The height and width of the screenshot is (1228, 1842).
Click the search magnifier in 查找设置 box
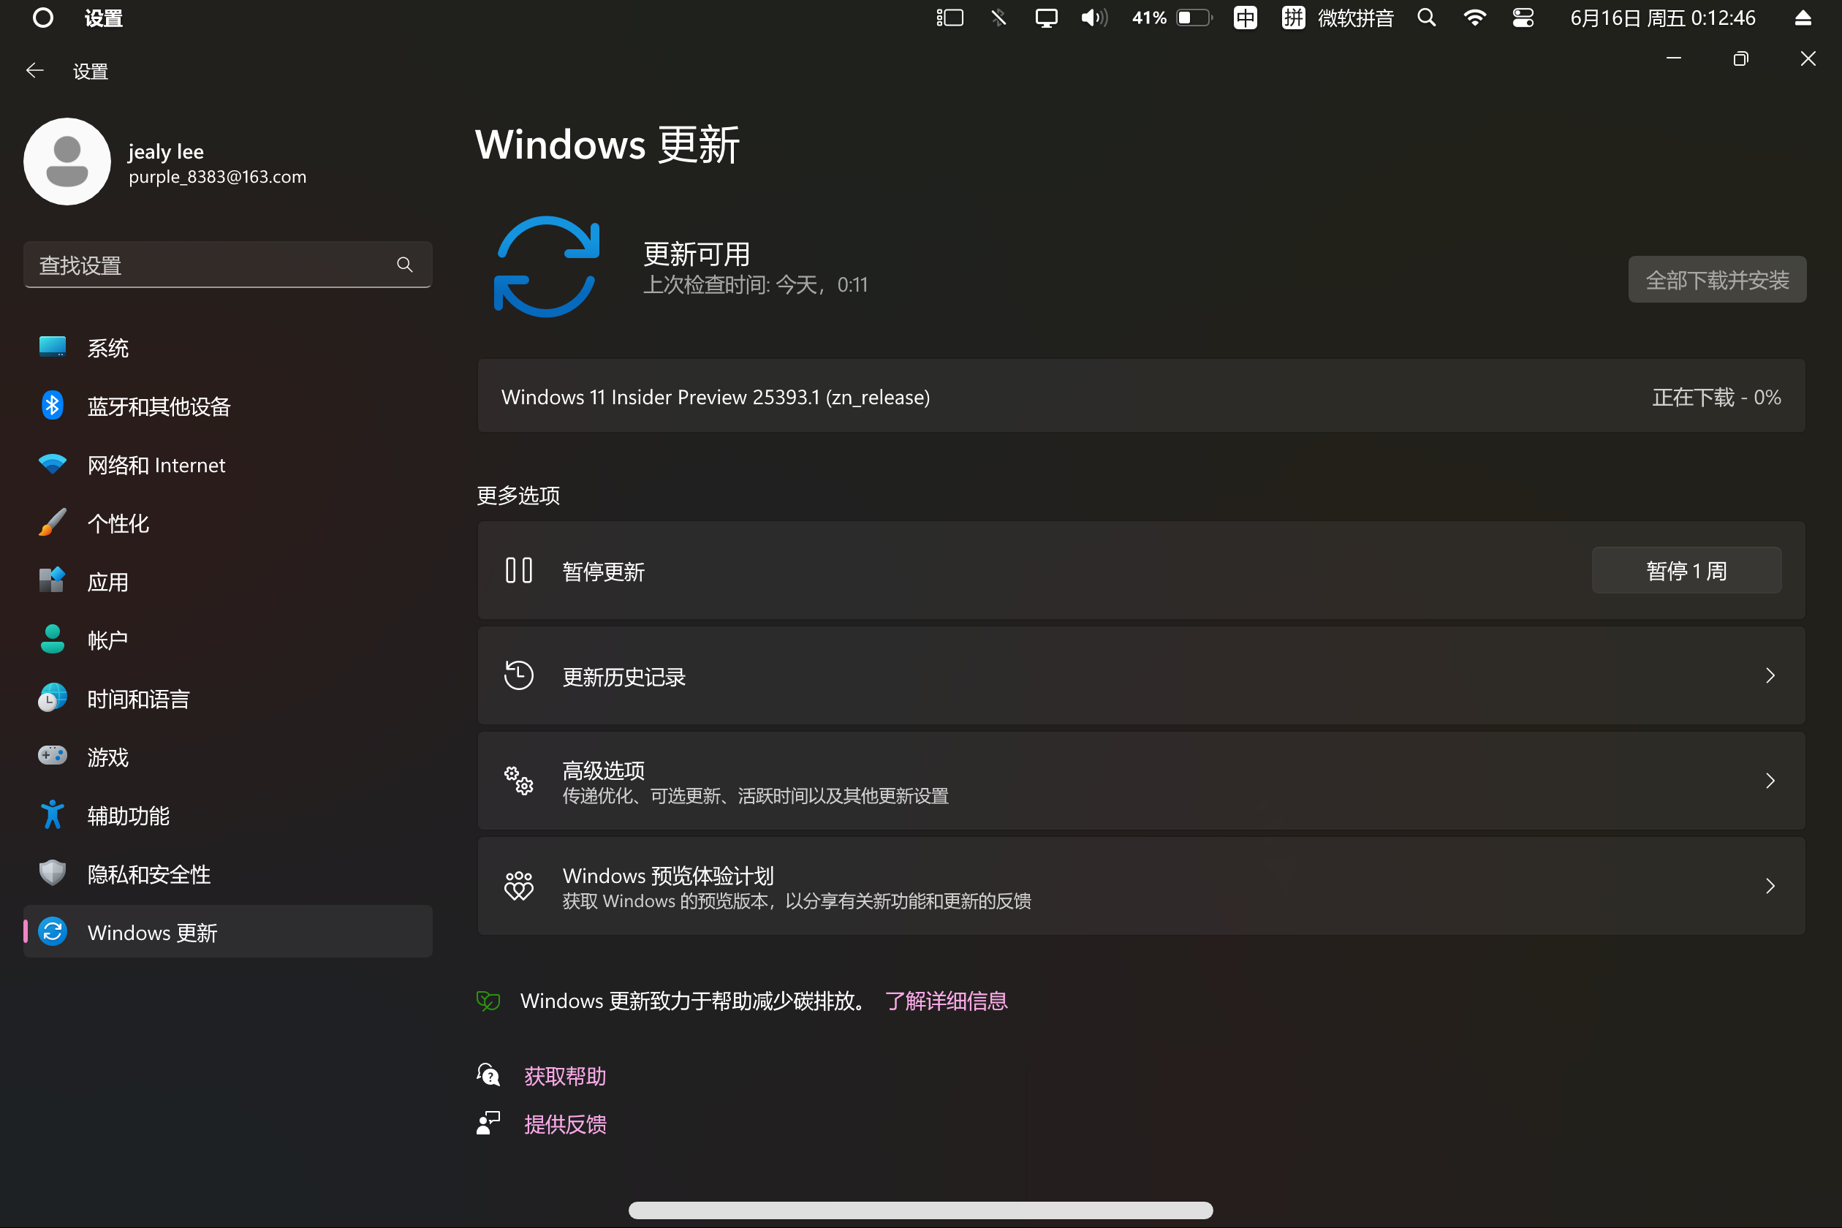(x=404, y=265)
